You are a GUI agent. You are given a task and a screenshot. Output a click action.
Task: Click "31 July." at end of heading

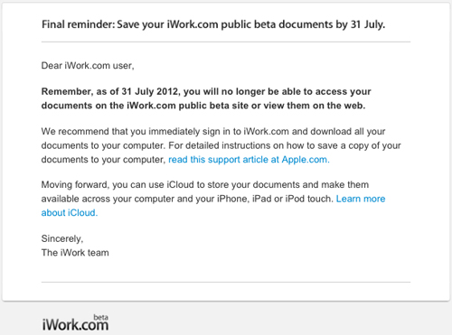368,24
